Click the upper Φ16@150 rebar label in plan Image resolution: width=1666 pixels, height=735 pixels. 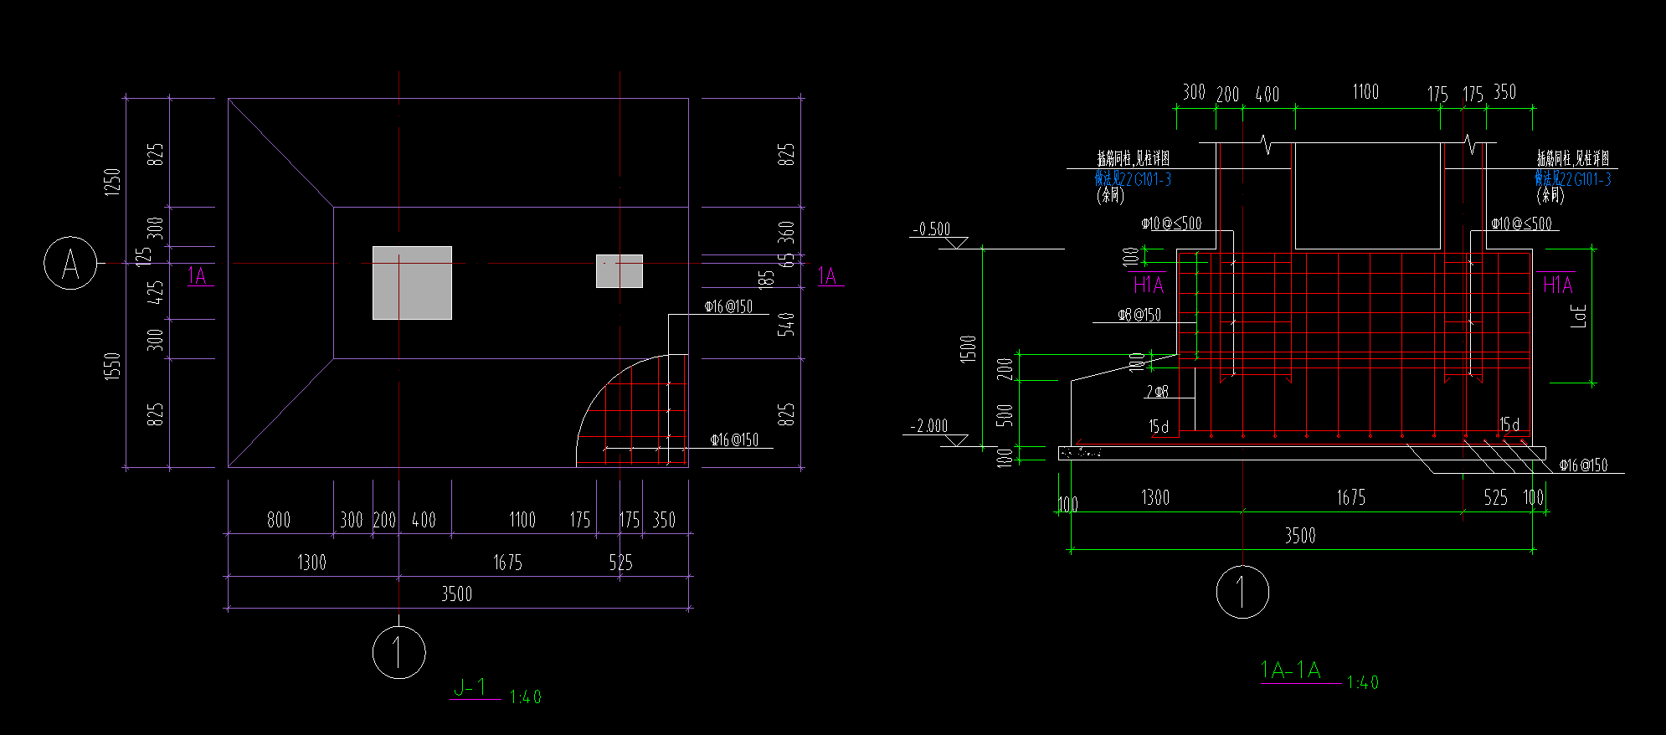pyautogui.click(x=728, y=306)
